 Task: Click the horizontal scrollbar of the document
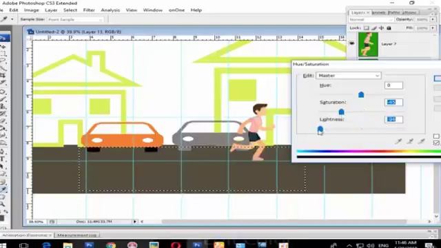click(x=284, y=222)
